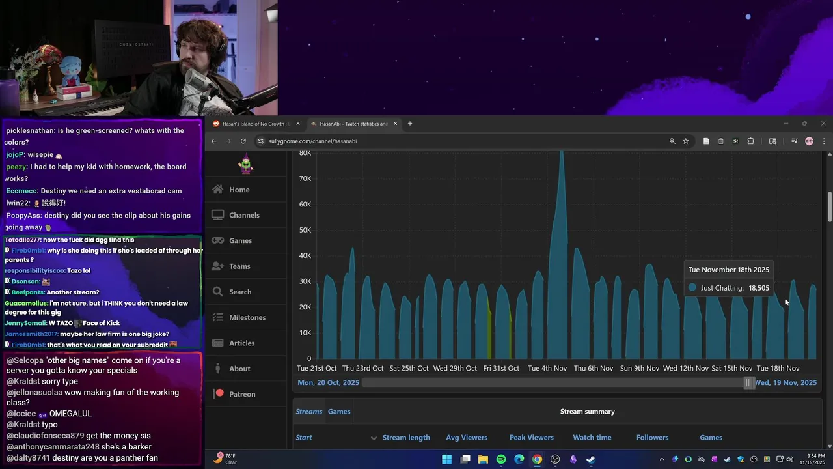Go back in the Chrome browser
The height and width of the screenshot is (469, 833).
tap(213, 141)
